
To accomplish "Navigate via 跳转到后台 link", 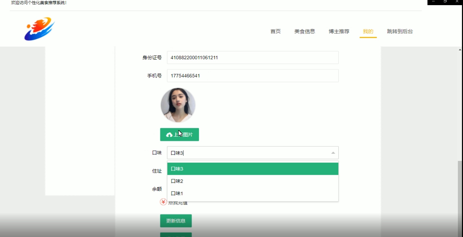I will [399, 31].
